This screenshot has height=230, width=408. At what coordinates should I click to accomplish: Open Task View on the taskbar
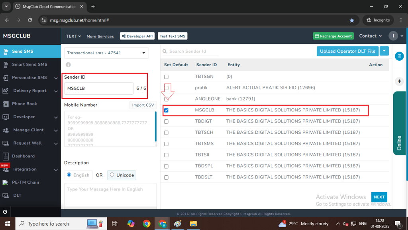114,224
